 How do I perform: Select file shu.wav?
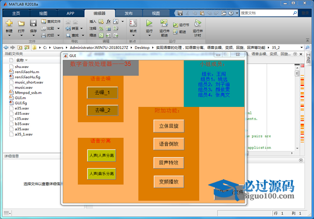pos(22,67)
